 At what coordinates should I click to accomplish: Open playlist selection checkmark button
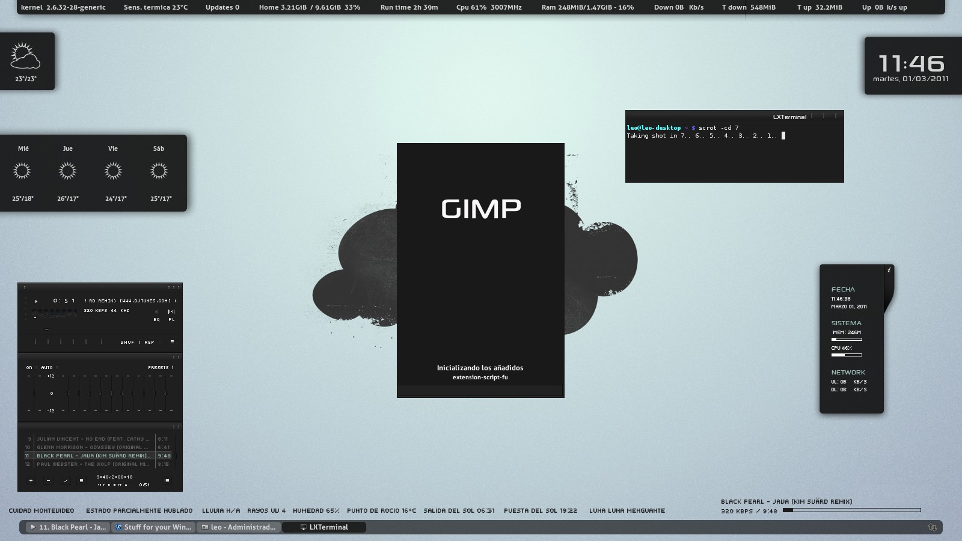pos(66,481)
